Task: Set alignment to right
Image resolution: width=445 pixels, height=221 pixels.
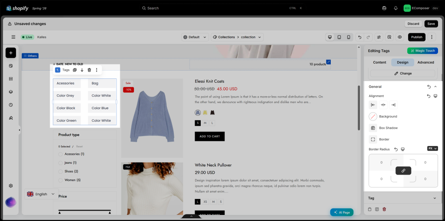Action: (393, 105)
